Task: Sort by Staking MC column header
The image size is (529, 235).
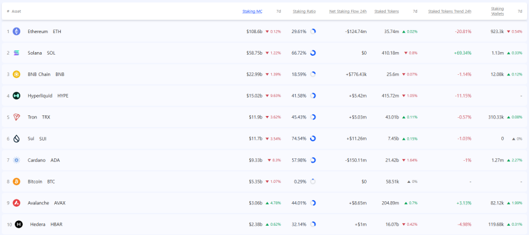Action: click(x=252, y=12)
